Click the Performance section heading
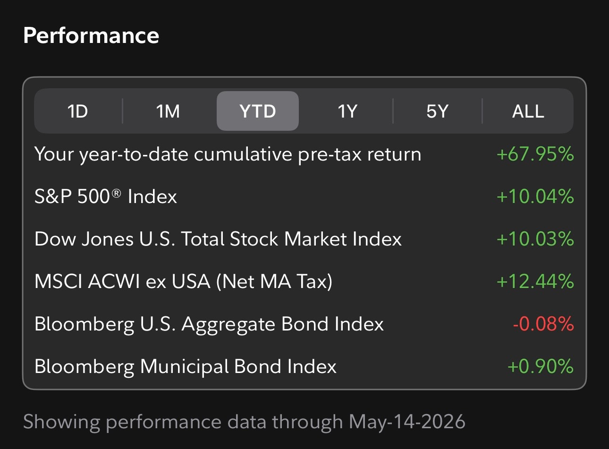The width and height of the screenshot is (609, 449). tap(91, 35)
